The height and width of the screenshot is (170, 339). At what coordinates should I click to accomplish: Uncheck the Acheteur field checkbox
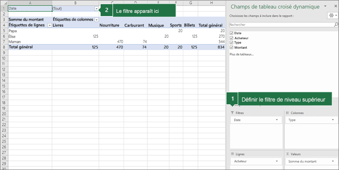232,38
